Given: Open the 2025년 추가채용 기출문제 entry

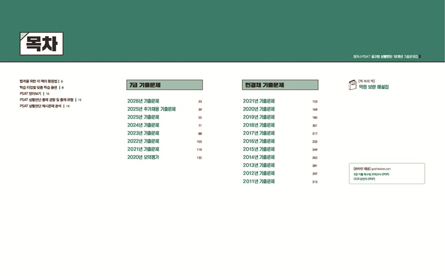Looking at the screenshot, I should [151, 109].
